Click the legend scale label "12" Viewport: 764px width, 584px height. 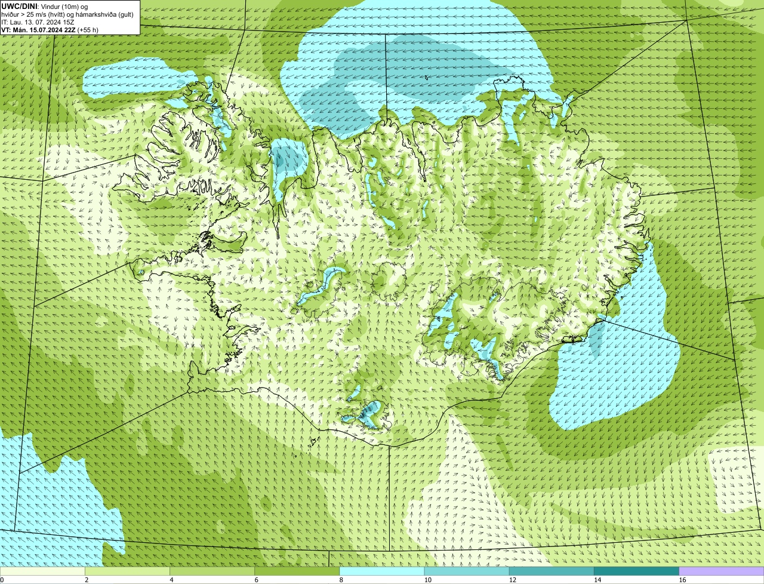[512, 580]
